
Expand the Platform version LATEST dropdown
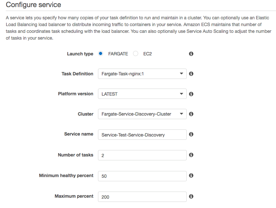point(142,94)
